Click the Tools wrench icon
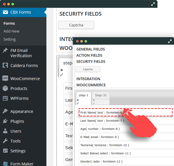Viewport: 174px width, 166px height. (x=5, y=141)
